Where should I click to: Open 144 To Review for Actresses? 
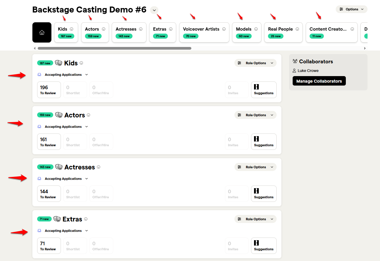point(49,194)
